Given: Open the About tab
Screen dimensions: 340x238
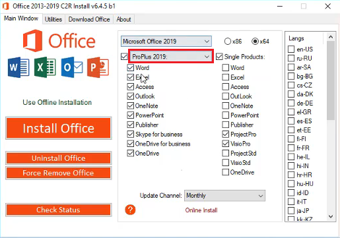Looking at the screenshot, I should [123, 19].
